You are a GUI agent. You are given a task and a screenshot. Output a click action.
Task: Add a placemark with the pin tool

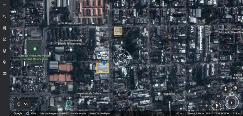coord(19,104)
